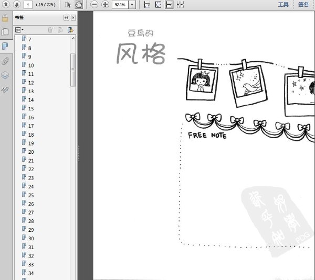Select the two-page view icon
Viewport: 315px width, 280px height.
[x=180, y=5]
